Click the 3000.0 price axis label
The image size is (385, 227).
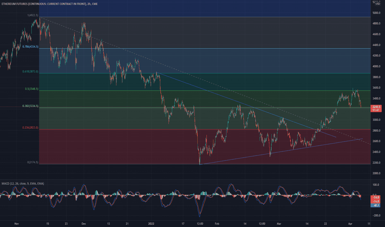[376, 120]
